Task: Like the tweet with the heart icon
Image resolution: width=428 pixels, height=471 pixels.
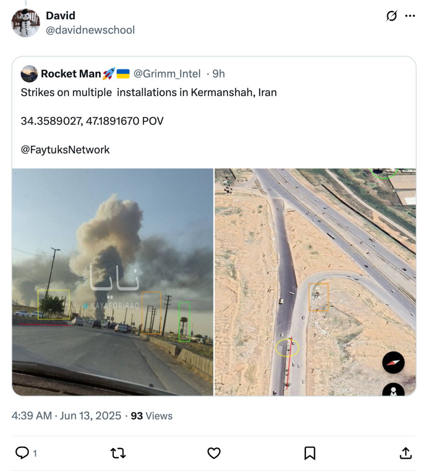Action: (214, 453)
